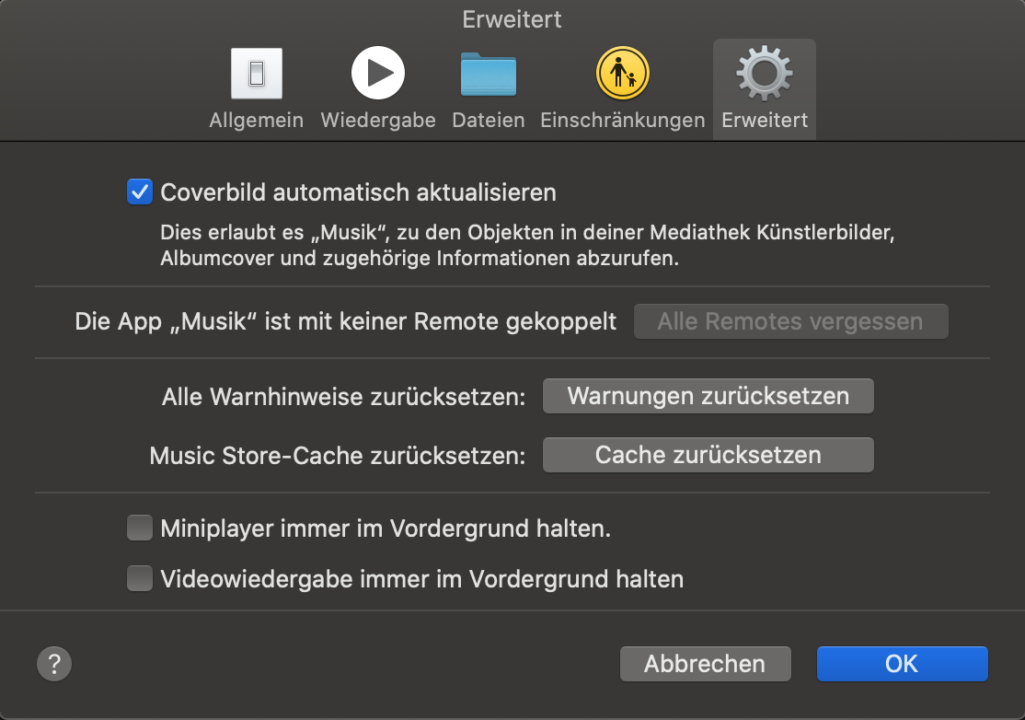Click Alle Remotes vergessen button
Screen dimensions: 1025x720
pos(789,321)
